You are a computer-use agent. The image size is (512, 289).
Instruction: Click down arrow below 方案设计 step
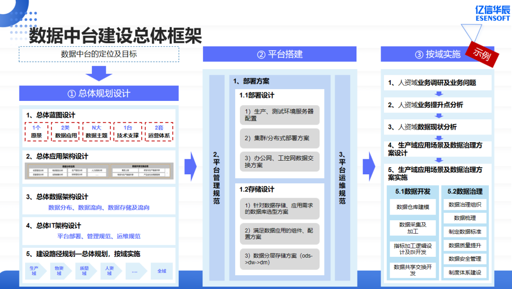pyautogui.click(x=439, y=160)
